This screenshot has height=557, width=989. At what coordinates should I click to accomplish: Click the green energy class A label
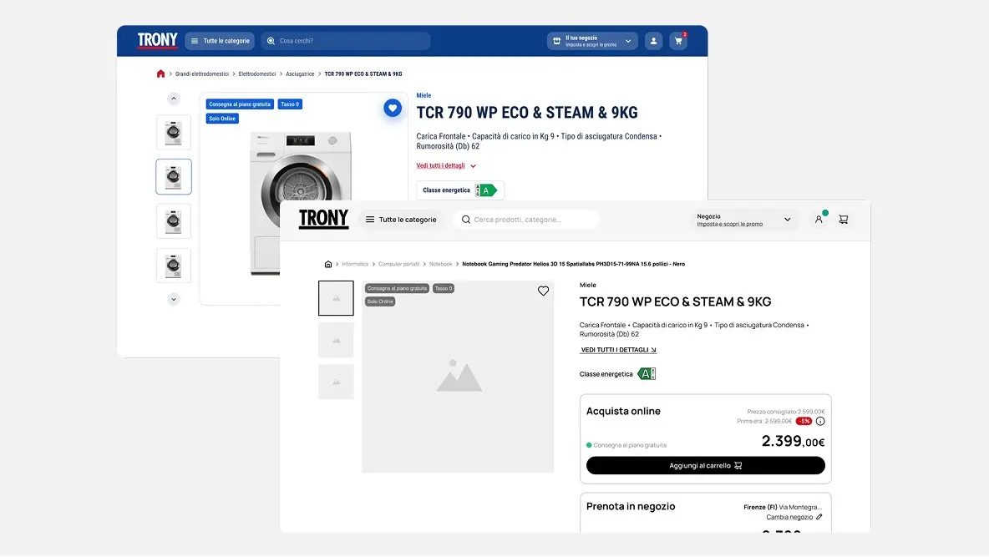(x=486, y=190)
